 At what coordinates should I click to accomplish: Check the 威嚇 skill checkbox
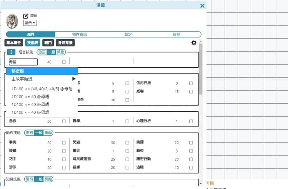(x=191, y=92)
